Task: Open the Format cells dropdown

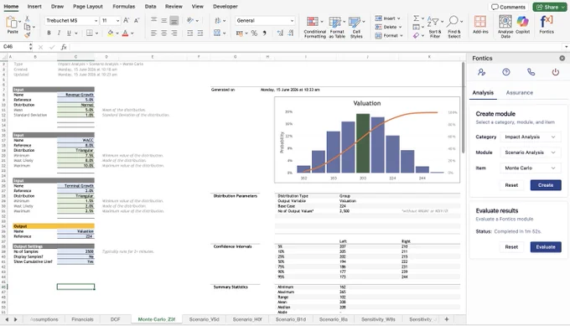Action: click(x=389, y=35)
